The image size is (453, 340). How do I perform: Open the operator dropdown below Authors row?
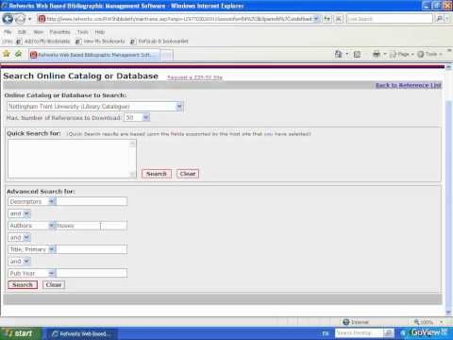click(x=26, y=237)
